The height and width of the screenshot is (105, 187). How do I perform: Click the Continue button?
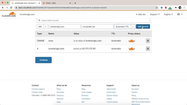coord(44,60)
